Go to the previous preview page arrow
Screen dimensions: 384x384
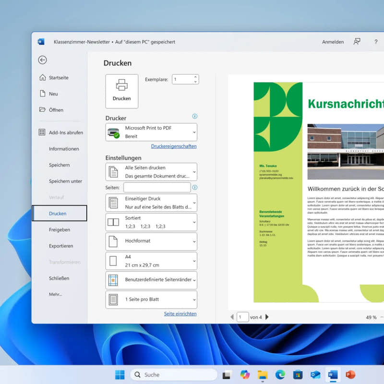pyautogui.click(x=232, y=317)
